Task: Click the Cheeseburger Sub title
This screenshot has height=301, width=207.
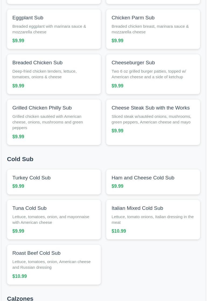Action: click(133, 63)
